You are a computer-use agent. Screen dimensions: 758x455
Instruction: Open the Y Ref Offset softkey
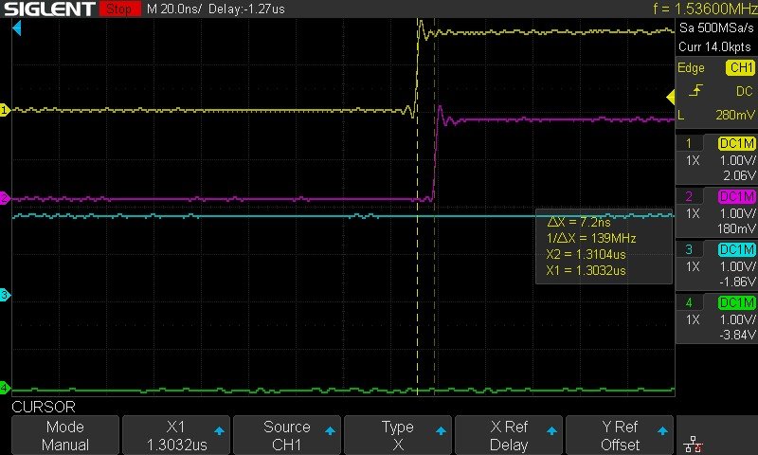(620, 435)
